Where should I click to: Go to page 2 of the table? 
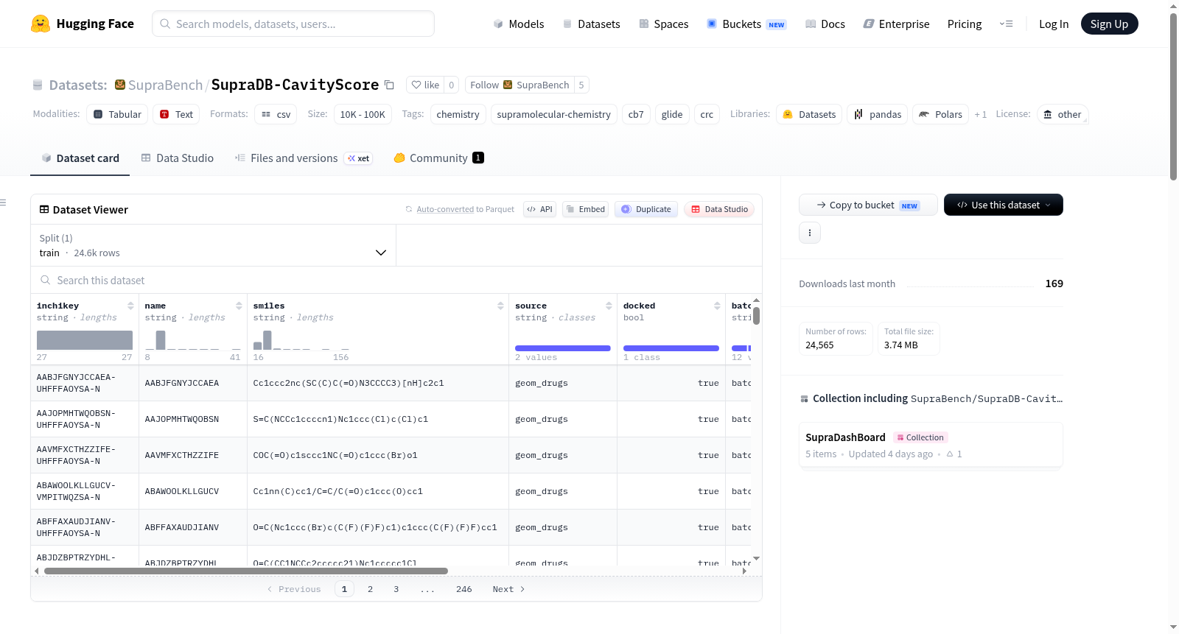(370, 589)
